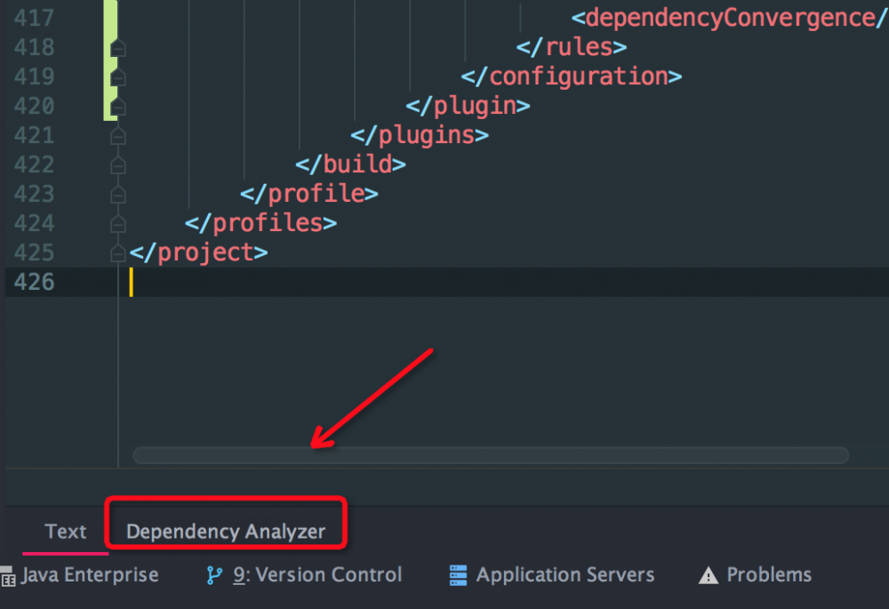Click the Application Servers icon
The width and height of the screenshot is (889, 609).
point(459,576)
